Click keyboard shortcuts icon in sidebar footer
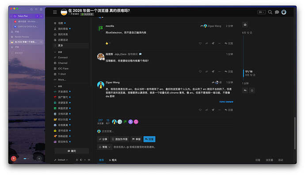This screenshot has height=175, width=305. click(89, 160)
